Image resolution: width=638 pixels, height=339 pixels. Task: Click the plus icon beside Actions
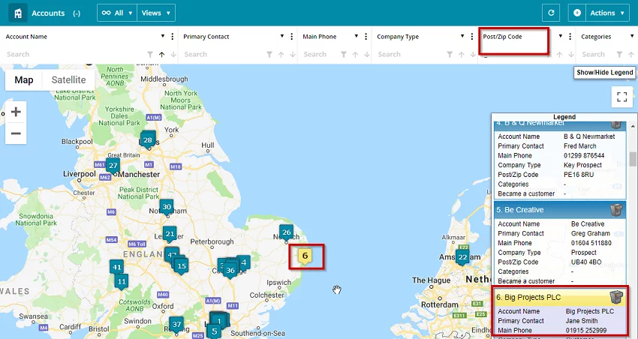[x=577, y=13]
